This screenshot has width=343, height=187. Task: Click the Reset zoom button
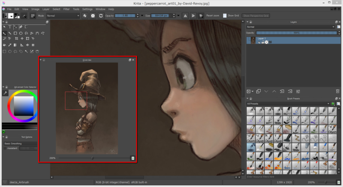[x=213, y=15]
